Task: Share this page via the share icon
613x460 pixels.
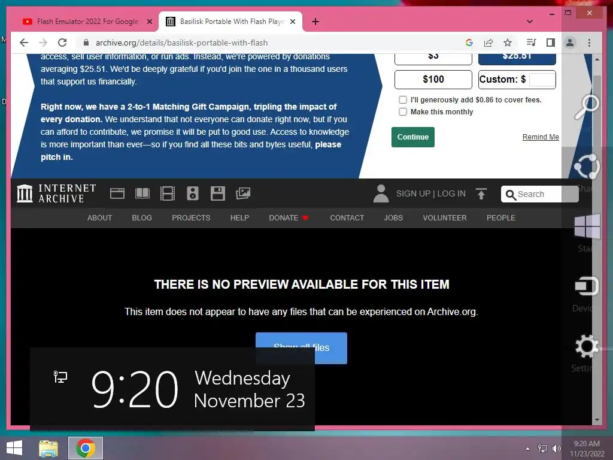Action: tap(488, 43)
